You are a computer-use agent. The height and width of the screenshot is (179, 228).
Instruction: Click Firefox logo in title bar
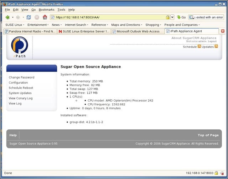(x=5, y=4)
